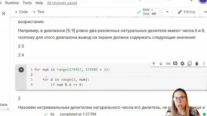Open the cell's editor settings gear

tap(182, 64)
